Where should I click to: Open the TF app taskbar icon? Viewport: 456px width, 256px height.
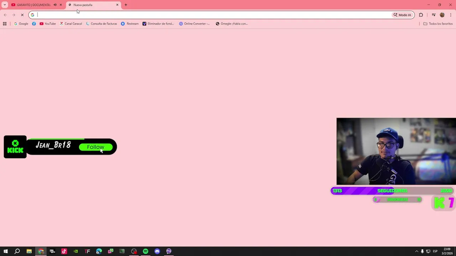(x=87, y=251)
